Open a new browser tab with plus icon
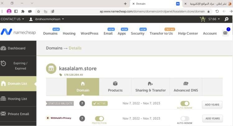Viewport: 233px width, 126px height. pos(125,4)
